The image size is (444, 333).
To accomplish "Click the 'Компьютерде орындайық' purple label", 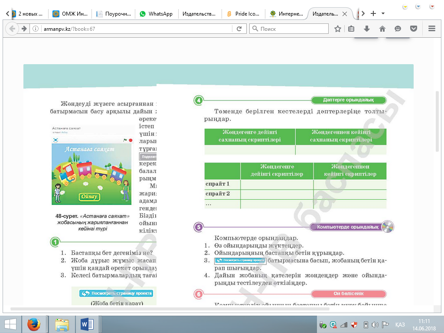I will (x=347, y=227).
